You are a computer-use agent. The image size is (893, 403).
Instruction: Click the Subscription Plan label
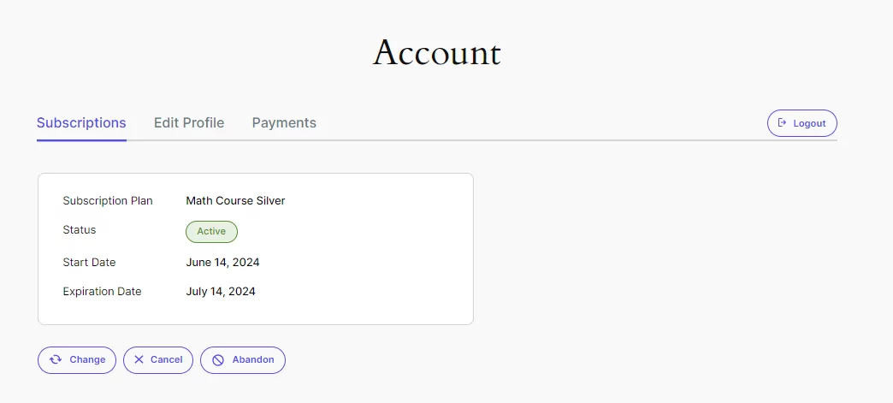pyautogui.click(x=108, y=201)
